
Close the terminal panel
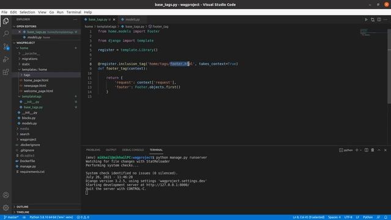(386, 150)
